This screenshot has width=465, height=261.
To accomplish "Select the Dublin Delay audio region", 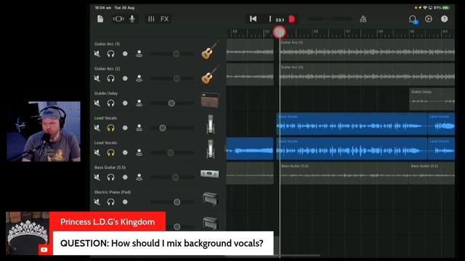I will click(432, 99).
